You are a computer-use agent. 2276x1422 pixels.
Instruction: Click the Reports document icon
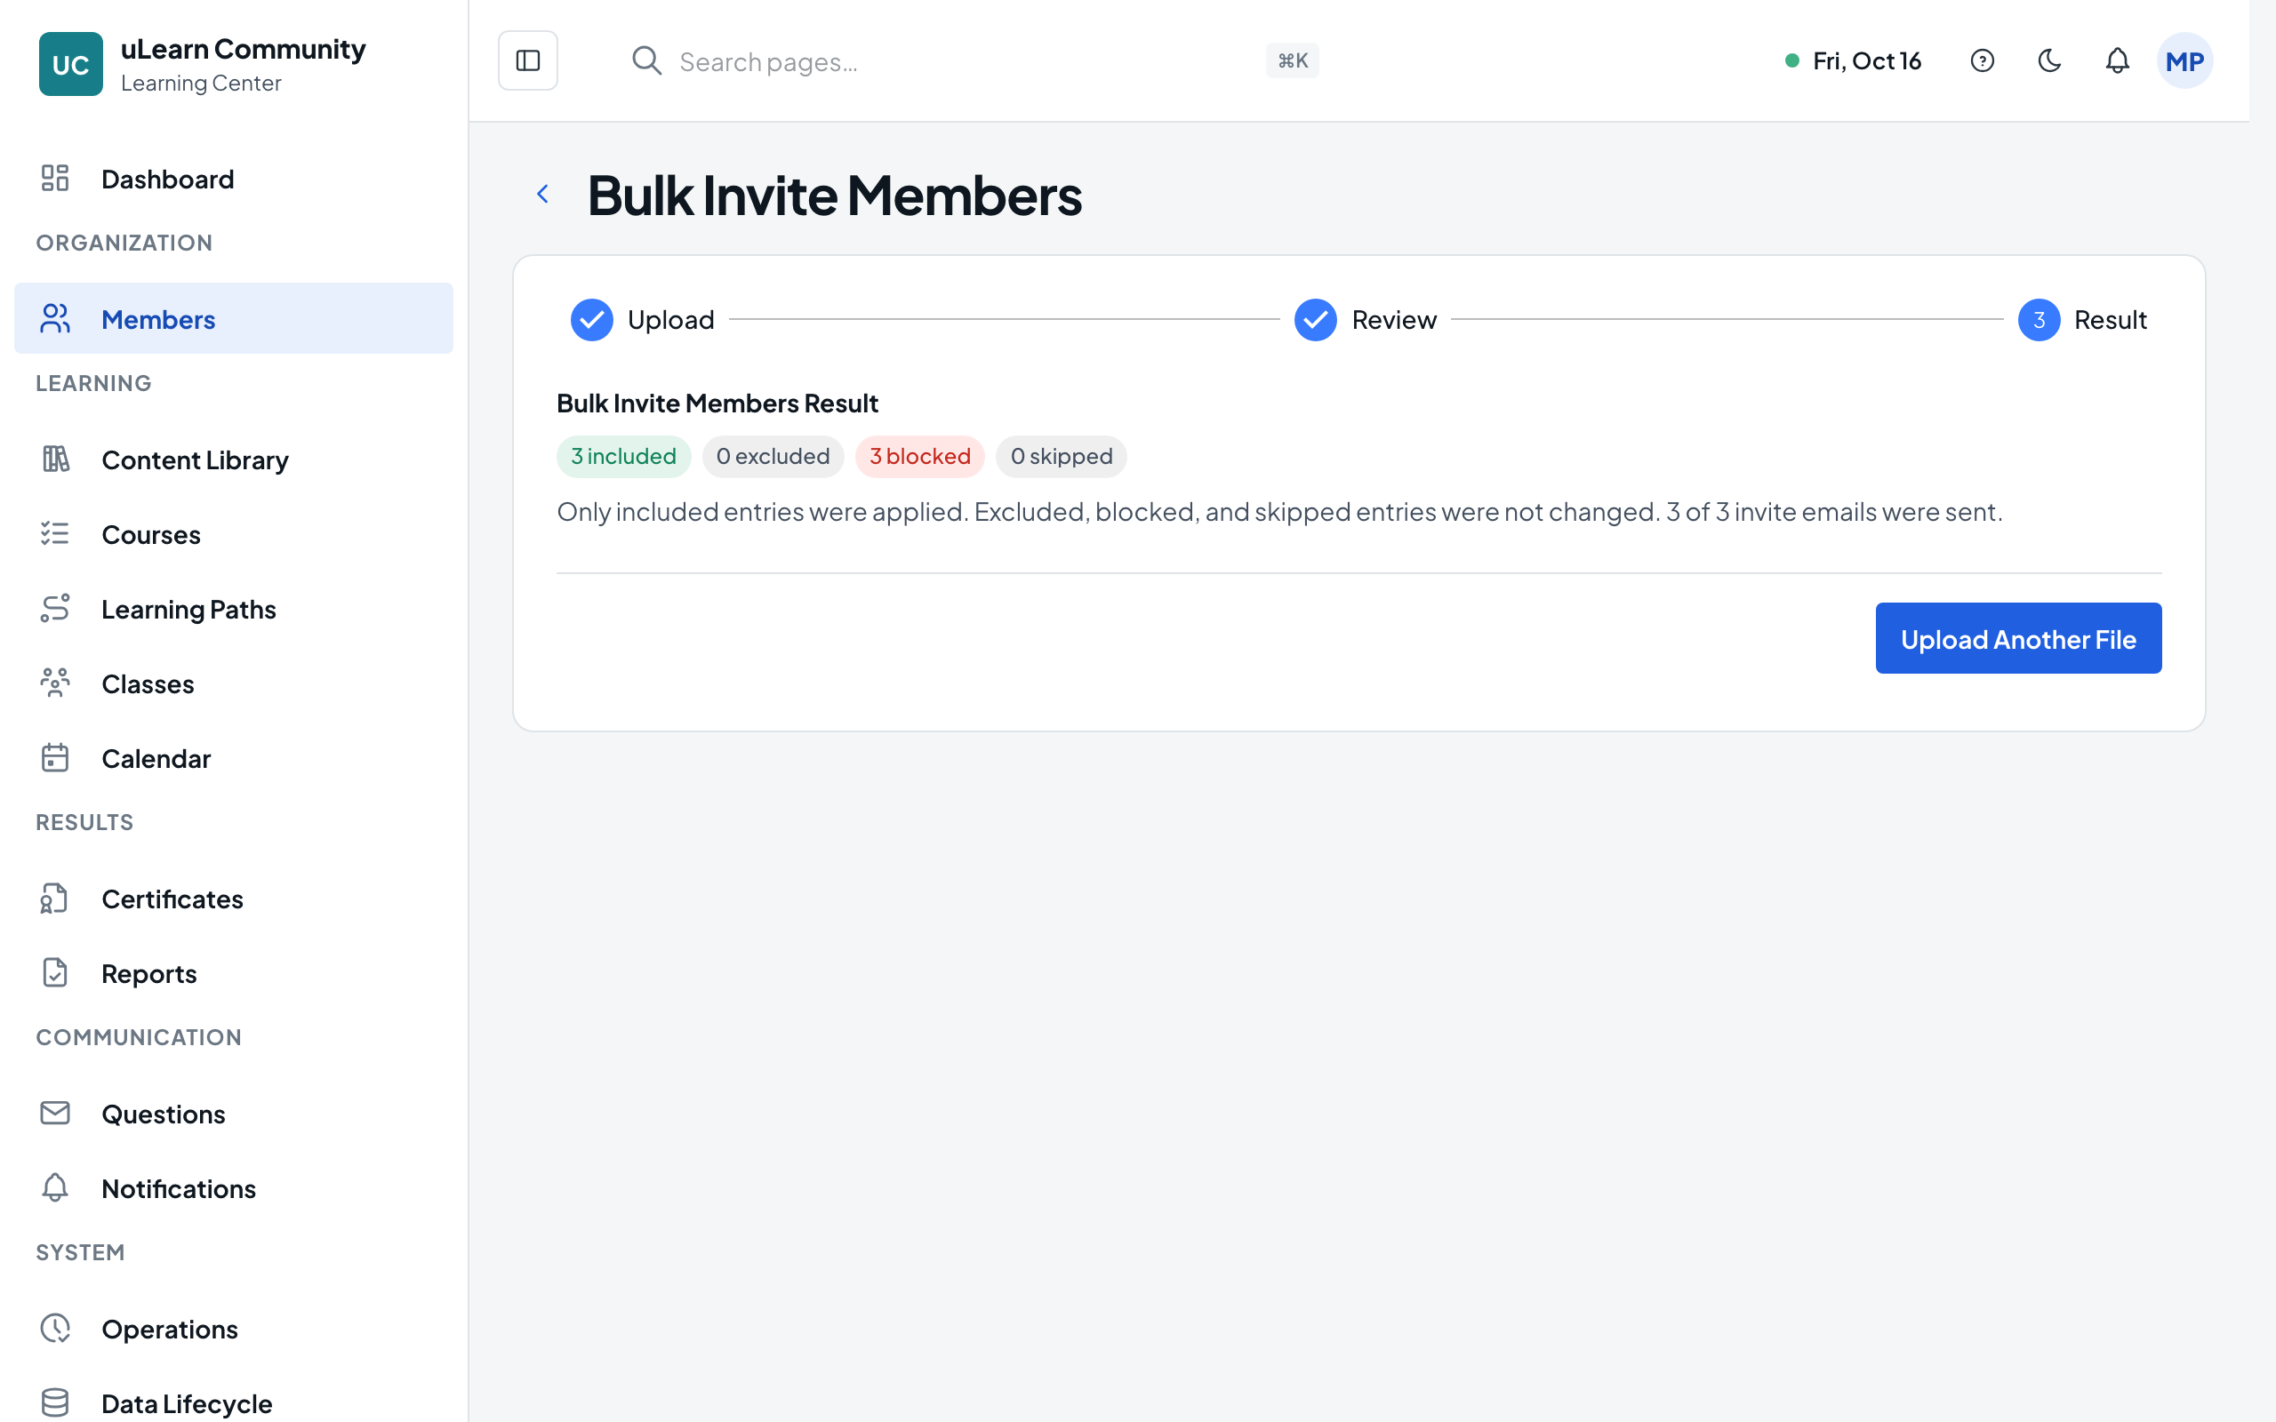55,972
